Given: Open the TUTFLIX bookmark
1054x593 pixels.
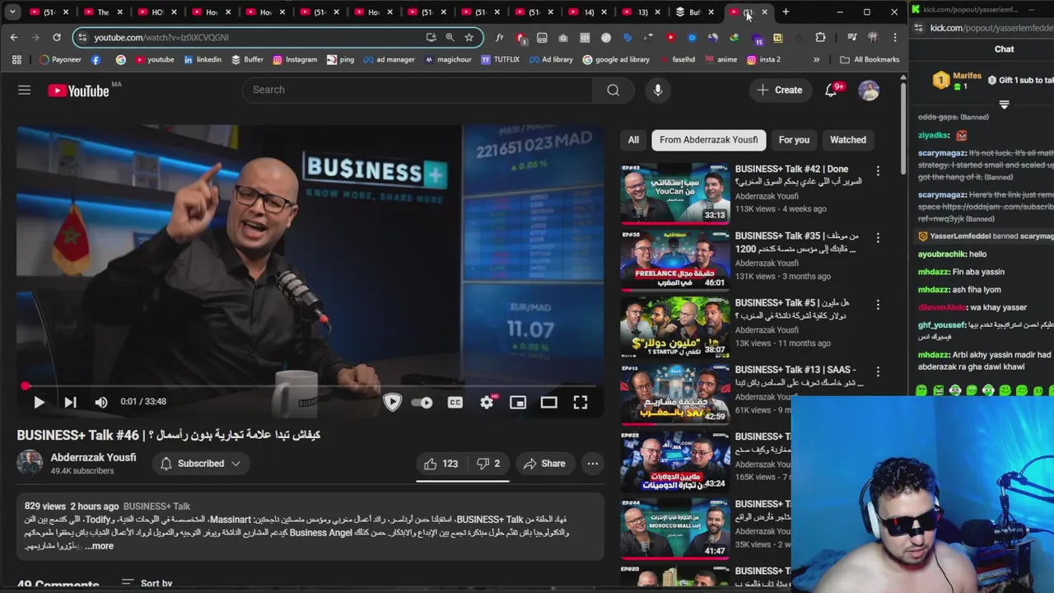Looking at the screenshot, I should 500,59.
